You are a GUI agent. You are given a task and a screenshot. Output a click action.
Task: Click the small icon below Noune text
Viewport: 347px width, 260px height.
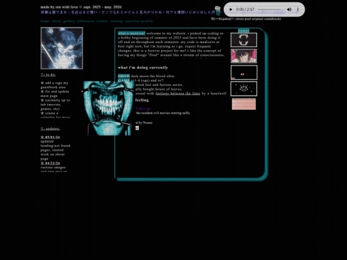click(137, 128)
